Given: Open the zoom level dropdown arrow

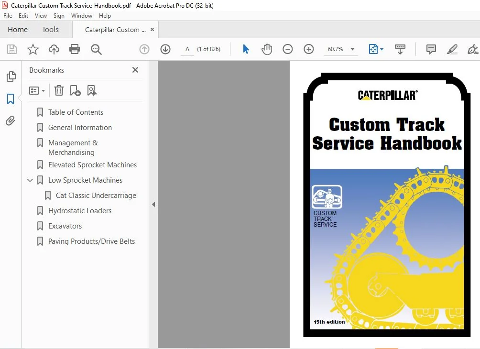Looking at the screenshot, I should pyautogui.click(x=353, y=49).
